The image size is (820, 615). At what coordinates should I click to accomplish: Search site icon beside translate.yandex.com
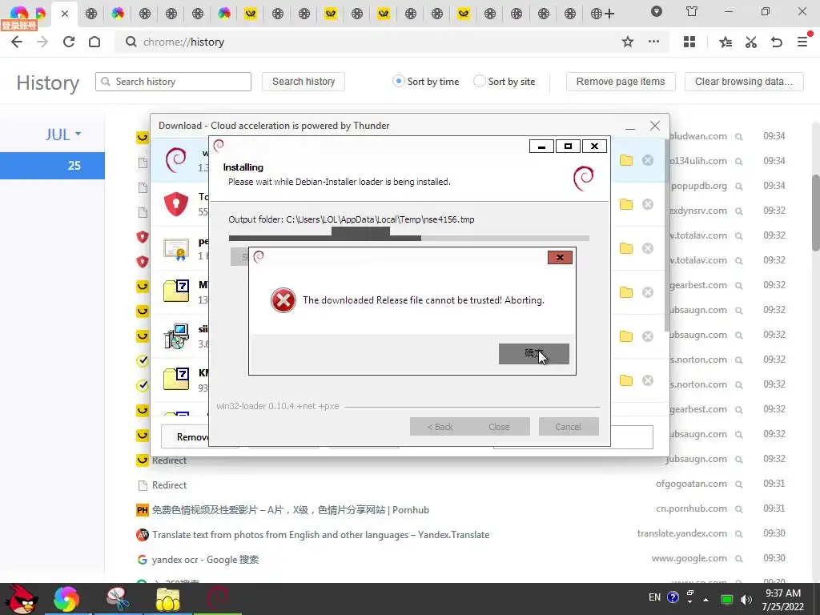739,534
